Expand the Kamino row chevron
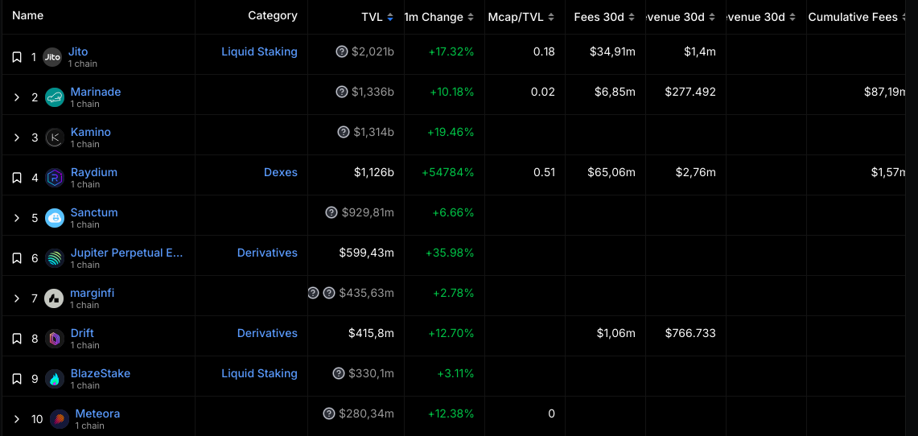The width and height of the screenshot is (918, 436). pyautogui.click(x=17, y=138)
